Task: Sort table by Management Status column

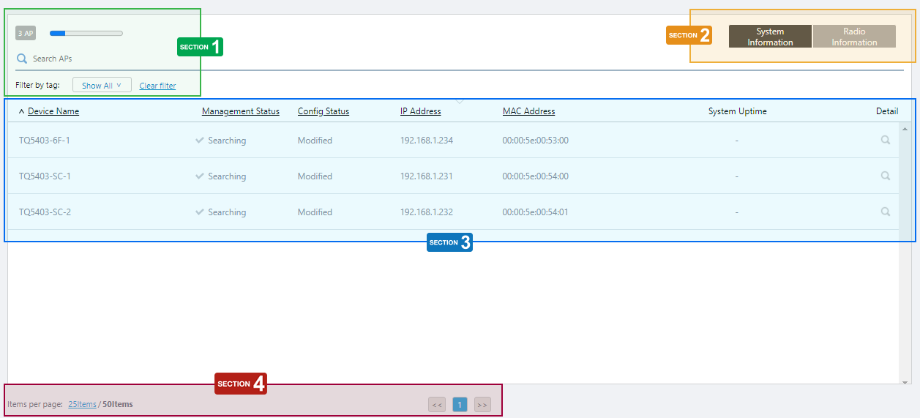Action: (x=240, y=111)
